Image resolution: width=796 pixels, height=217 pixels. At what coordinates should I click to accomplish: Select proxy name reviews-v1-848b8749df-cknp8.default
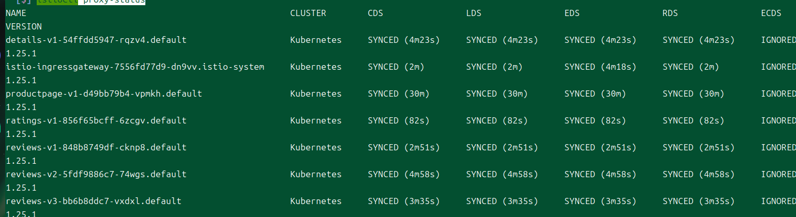tap(96, 147)
